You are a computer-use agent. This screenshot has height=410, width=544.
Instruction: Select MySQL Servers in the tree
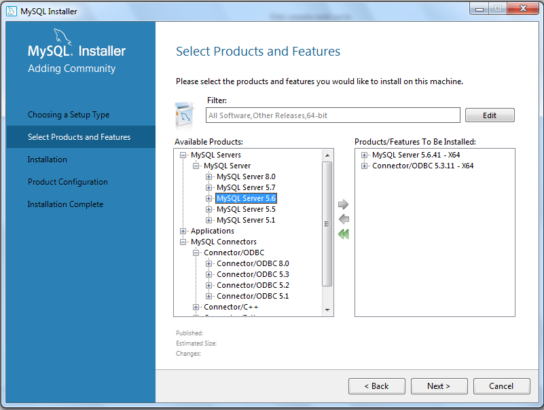216,155
